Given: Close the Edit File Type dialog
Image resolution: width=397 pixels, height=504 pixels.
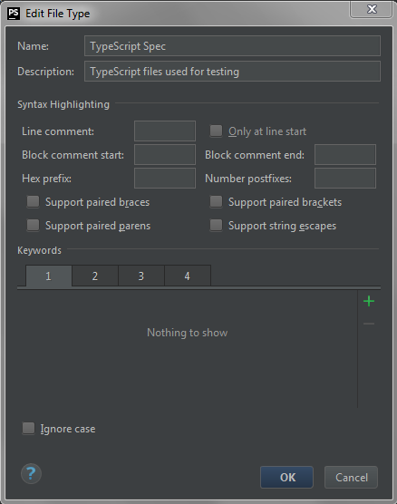Looking at the screenshot, I should click(x=372, y=9).
